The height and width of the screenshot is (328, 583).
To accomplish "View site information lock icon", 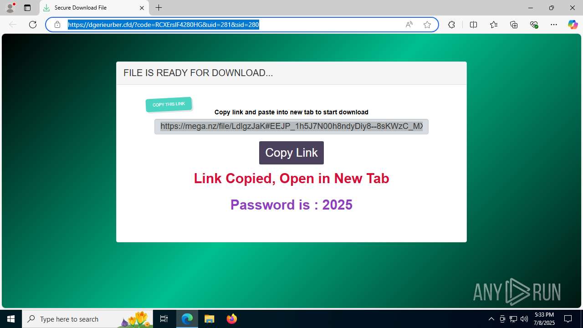I will click(57, 25).
